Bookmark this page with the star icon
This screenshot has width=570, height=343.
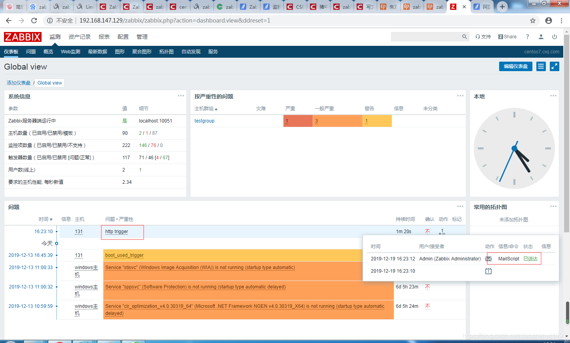(x=533, y=21)
